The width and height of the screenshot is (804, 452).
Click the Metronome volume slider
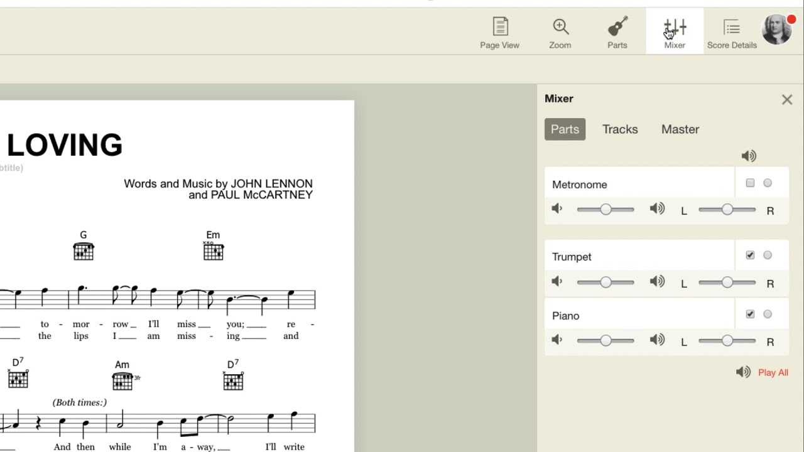tap(606, 210)
